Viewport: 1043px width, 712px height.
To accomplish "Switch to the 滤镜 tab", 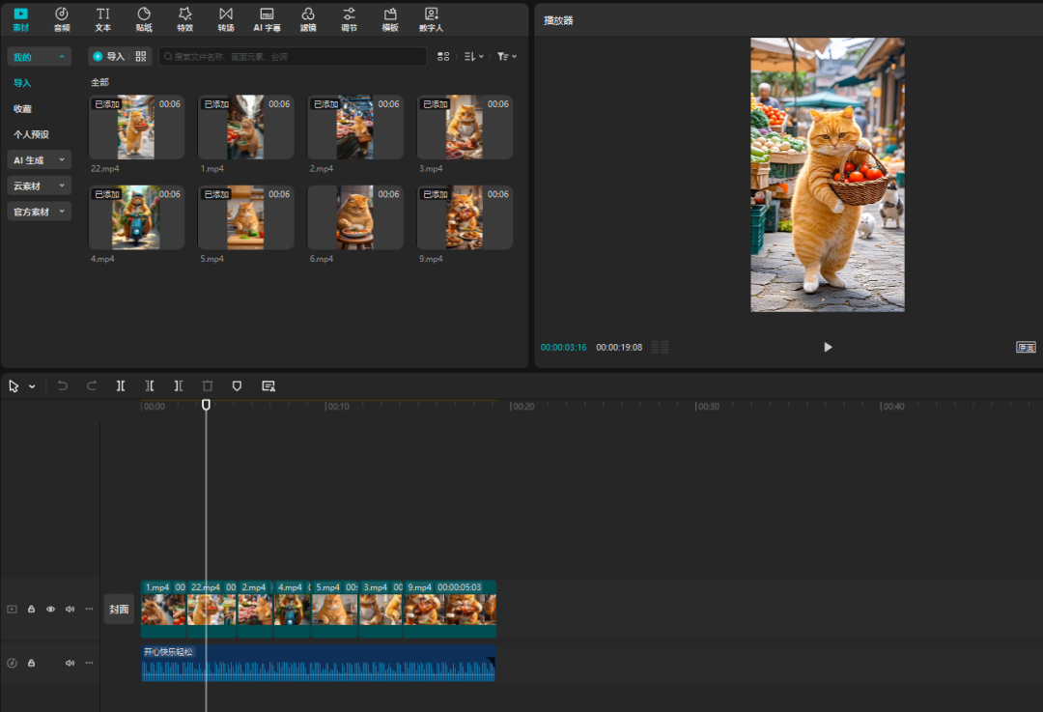I will click(x=308, y=19).
